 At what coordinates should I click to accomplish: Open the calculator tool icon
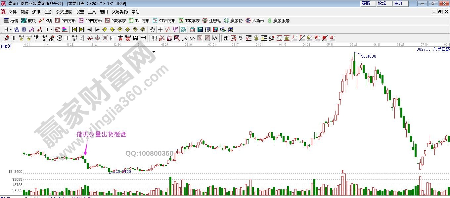(x=200, y=29)
